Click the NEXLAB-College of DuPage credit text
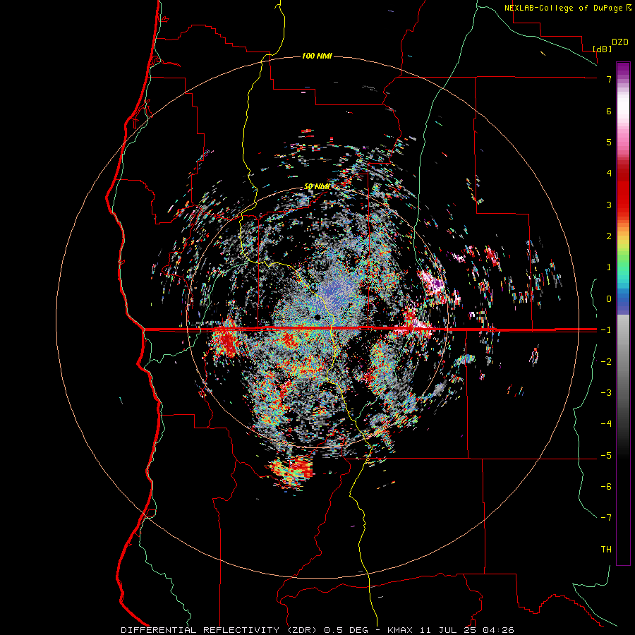 click(x=563, y=8)
